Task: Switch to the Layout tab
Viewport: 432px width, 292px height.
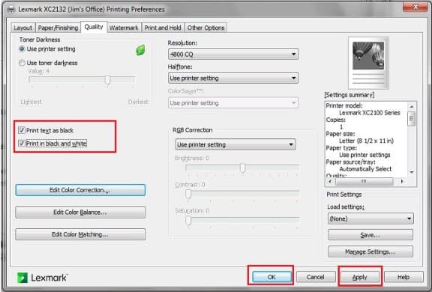Action: [23, 28]
